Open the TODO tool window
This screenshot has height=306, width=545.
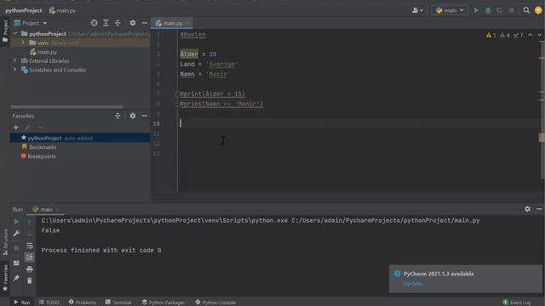[49, 303]
